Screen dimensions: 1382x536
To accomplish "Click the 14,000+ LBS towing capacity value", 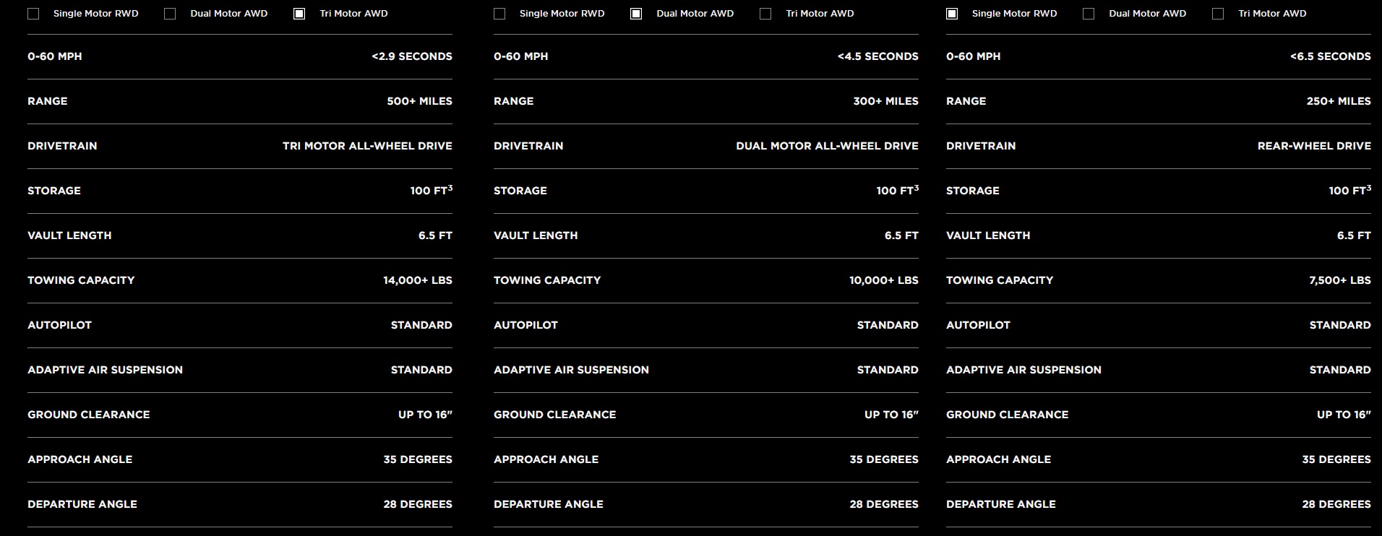I will tap(418, 280).
